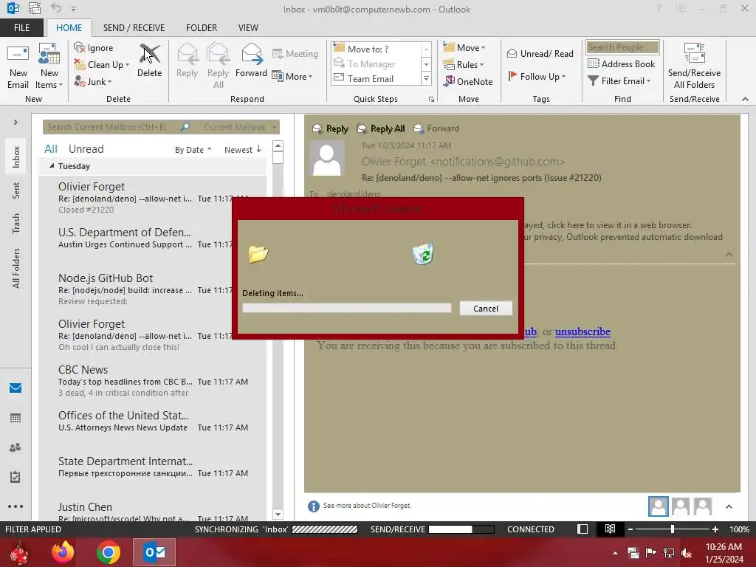Ignore the selected conversation

tap(94, 48)
